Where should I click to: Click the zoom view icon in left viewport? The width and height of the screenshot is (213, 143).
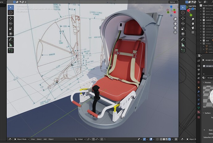[x=175, y=19]
